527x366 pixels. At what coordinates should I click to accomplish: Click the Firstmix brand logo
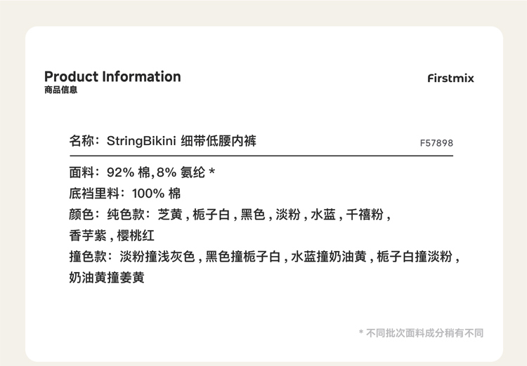tap(450, 78)
